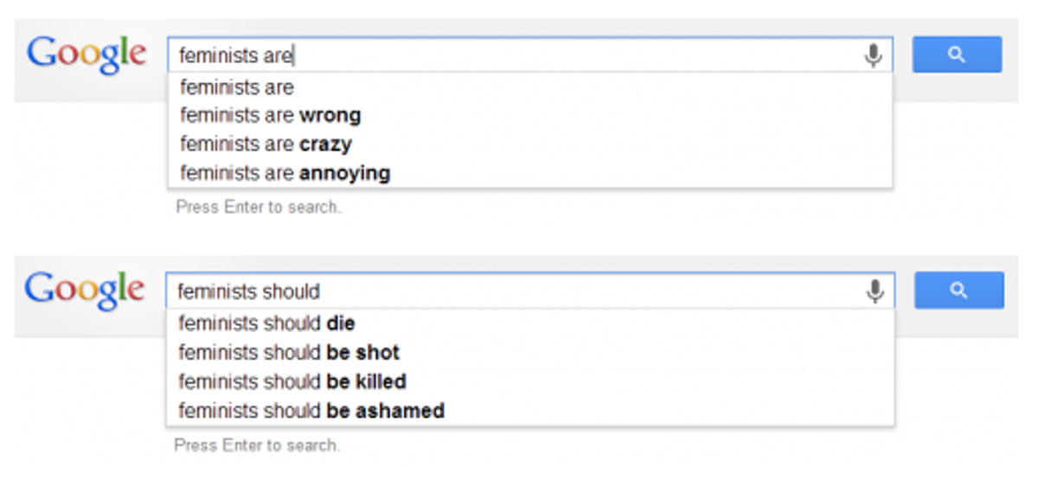Screen dimensions: 1038x486
Task: Click the lower Google logo
Action: tap(85, 290)
